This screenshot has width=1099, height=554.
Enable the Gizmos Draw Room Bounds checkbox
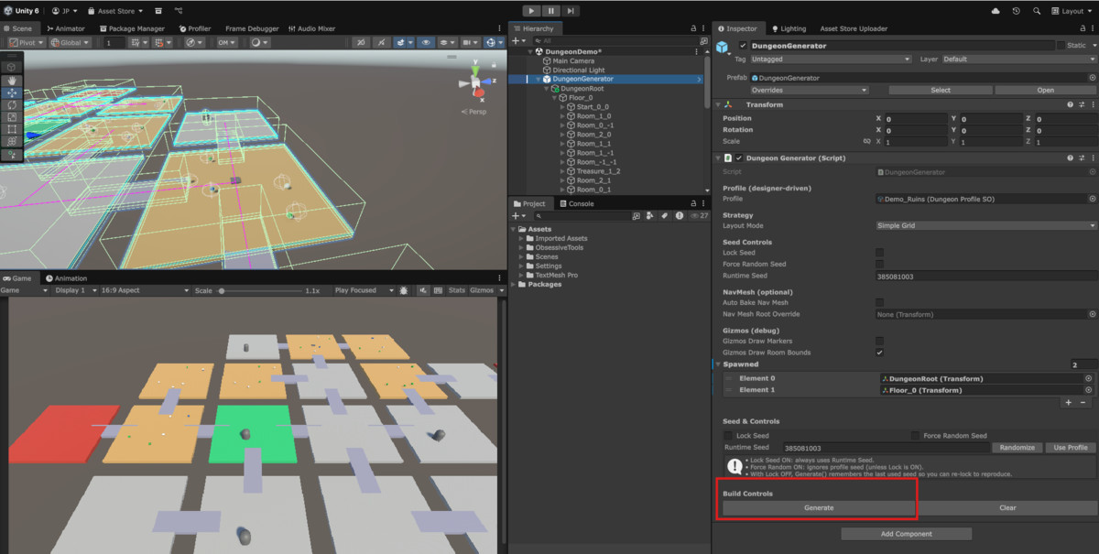pyautogui.click(x=880, y=353)
